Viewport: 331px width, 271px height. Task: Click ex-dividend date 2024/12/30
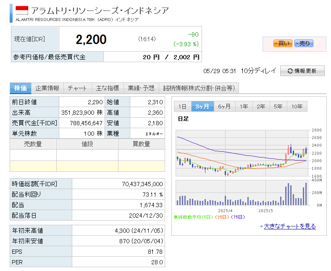146,216
